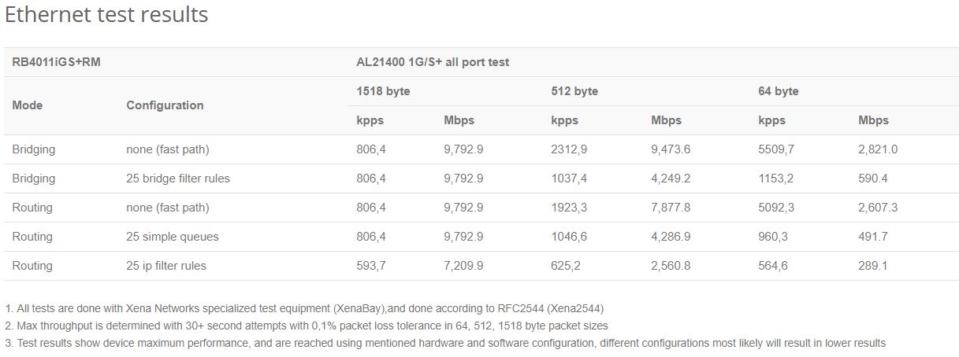Click the 64 byte column group header
This screenshot has height=357, width=959.
click(779, 91)
